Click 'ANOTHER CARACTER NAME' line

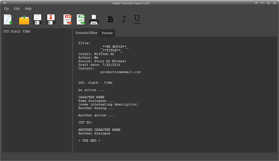coord(99,130)
